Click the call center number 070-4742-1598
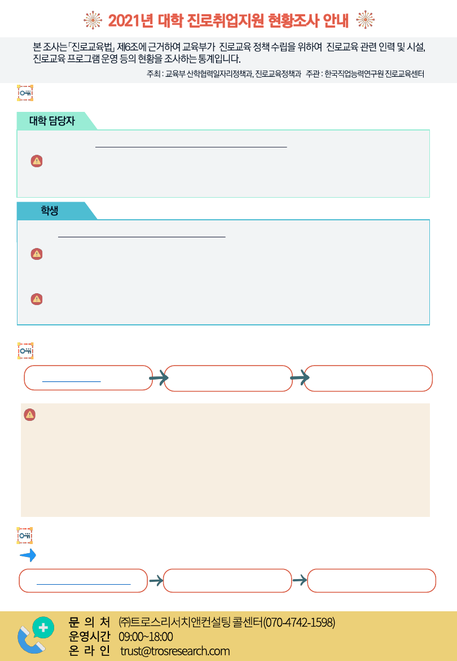Viewport: 457px width, 661px height. point(299,623)
